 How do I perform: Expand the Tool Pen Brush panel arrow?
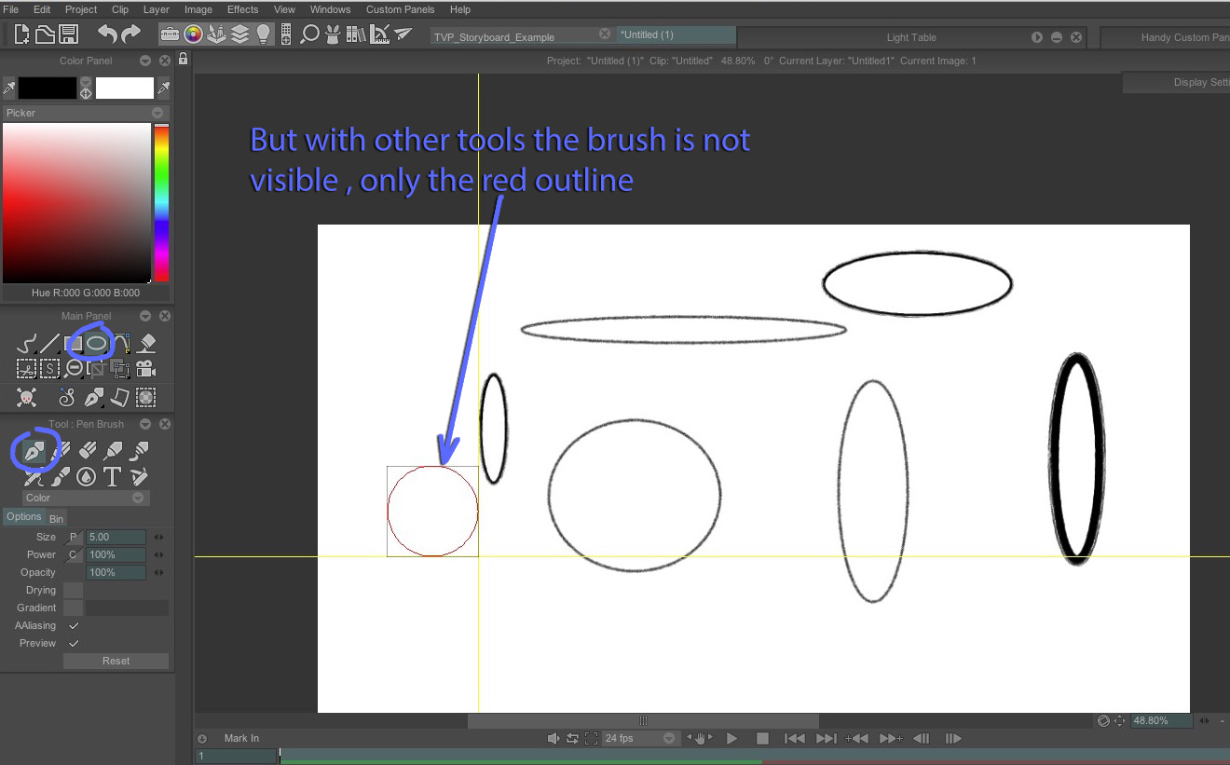(x=145, y=424)
